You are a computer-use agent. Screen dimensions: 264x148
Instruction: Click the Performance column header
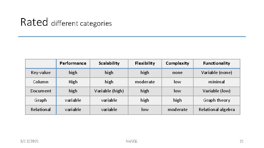click(x=73, y=63)
